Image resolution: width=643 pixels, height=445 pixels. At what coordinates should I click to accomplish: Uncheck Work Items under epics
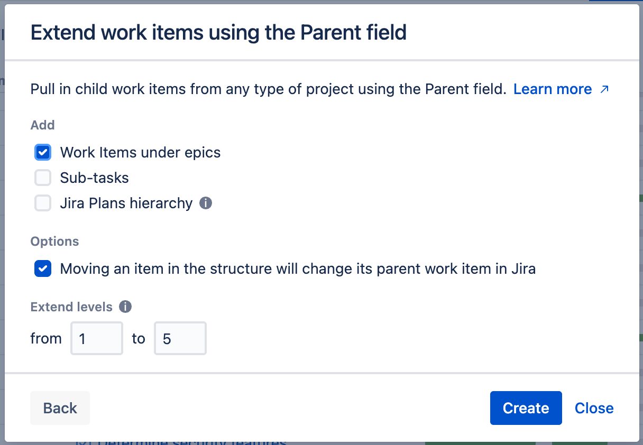(x=42, y=152)
